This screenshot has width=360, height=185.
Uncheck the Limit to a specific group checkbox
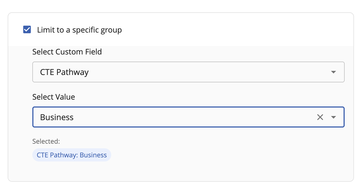[x=27, y=30]
